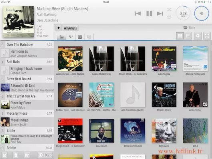Screen dimensions: 212x159
Task: Play track Smile
Action: (27, 130)
